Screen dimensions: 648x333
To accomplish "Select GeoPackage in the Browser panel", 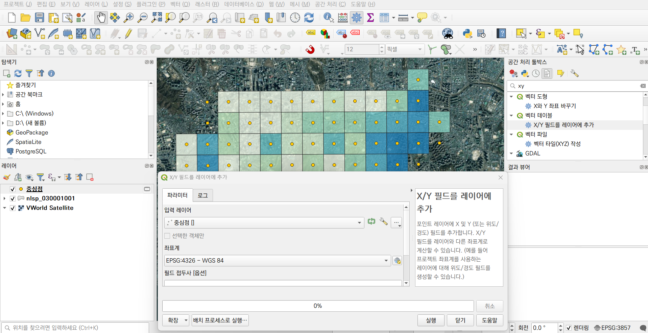I will pos(32,133).
